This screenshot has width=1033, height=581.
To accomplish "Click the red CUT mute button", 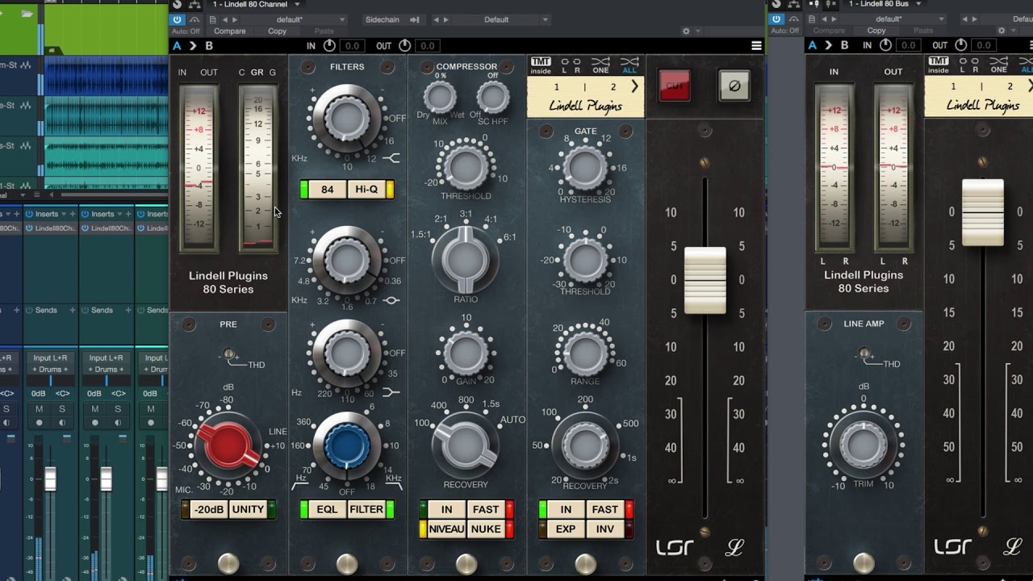I will click(x=675, y=86).
